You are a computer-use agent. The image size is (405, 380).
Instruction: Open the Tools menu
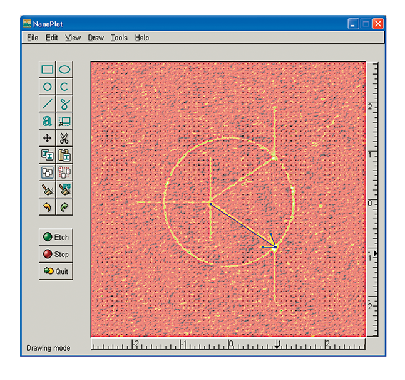[x=119, y=38]
